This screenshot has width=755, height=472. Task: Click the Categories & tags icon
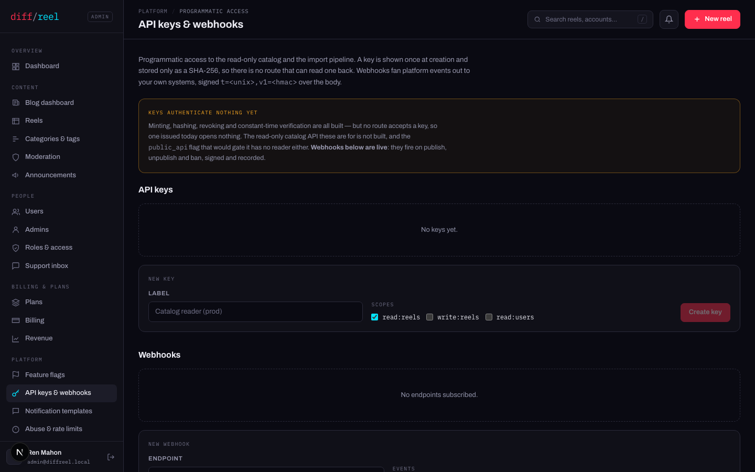click(x=16, y=139)
